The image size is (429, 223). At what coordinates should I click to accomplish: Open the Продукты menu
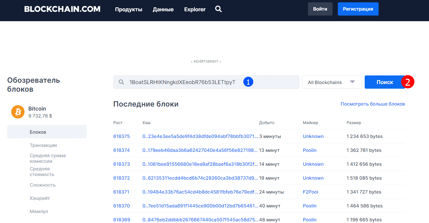tap(129, 9)
